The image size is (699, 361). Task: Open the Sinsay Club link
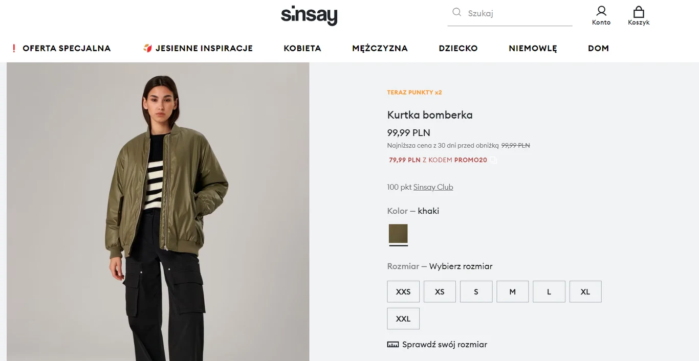click(433, 187)
